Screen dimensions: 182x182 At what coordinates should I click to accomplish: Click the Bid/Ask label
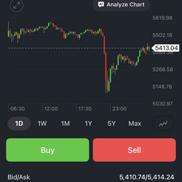pyautogui.click(x=19, y=177)
